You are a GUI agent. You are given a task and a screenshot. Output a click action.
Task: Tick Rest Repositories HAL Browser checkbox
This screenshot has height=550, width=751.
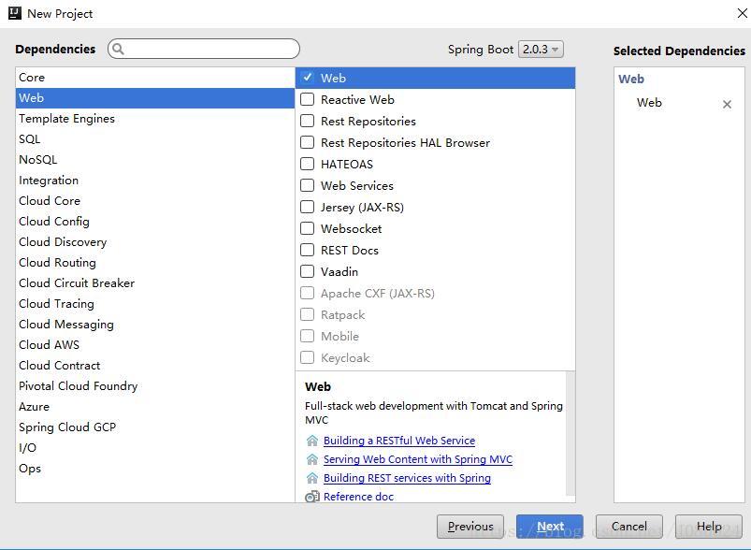coord(307,142)
